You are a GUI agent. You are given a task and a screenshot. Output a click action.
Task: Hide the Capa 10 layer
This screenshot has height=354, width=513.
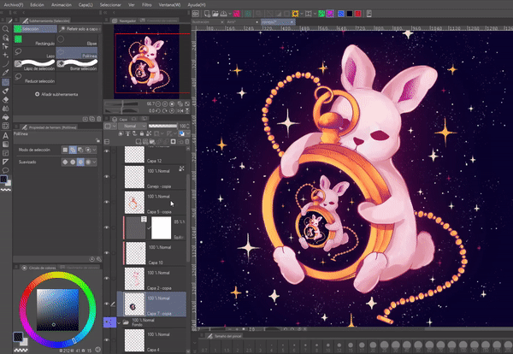pos(107,252)
